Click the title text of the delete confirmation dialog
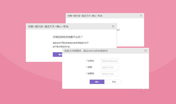Viewport: 176px width, 104px height. tap(48, 27)
